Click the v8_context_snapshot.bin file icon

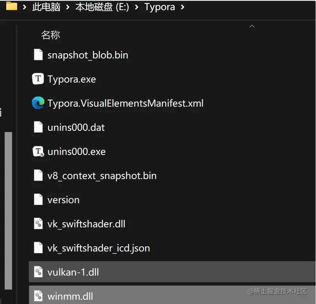[38, 176]
